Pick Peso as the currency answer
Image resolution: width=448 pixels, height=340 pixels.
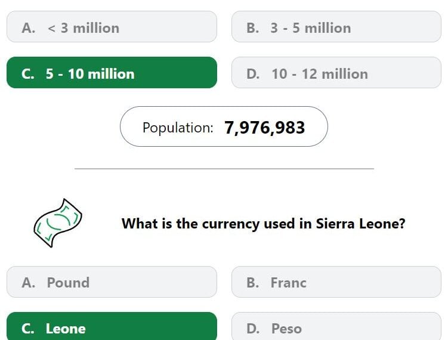click(336, 326)
